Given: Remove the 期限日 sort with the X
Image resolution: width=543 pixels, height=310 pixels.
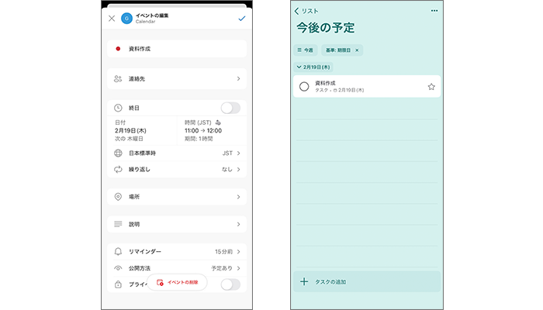Looking at the screenshot, I should coord(357,50).
